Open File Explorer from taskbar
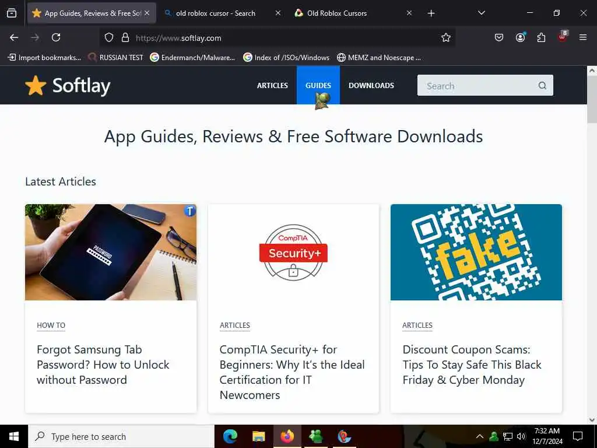Viewport: 597px width, 448px height. pos(258,436)
